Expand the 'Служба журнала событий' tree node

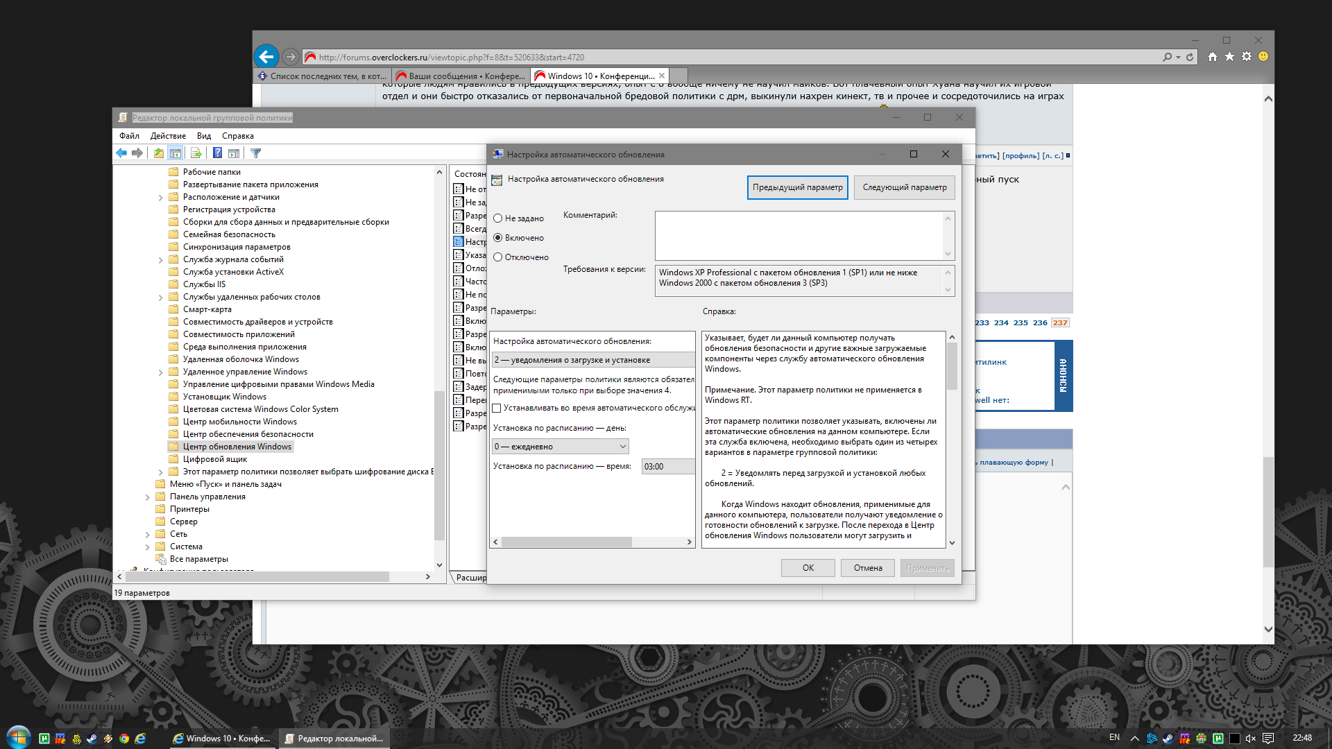(x=161, y=260)
